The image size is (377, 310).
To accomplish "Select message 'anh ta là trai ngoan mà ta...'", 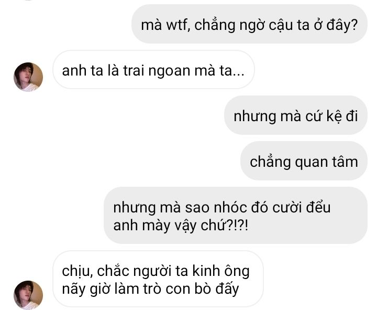I will (153, 70).
